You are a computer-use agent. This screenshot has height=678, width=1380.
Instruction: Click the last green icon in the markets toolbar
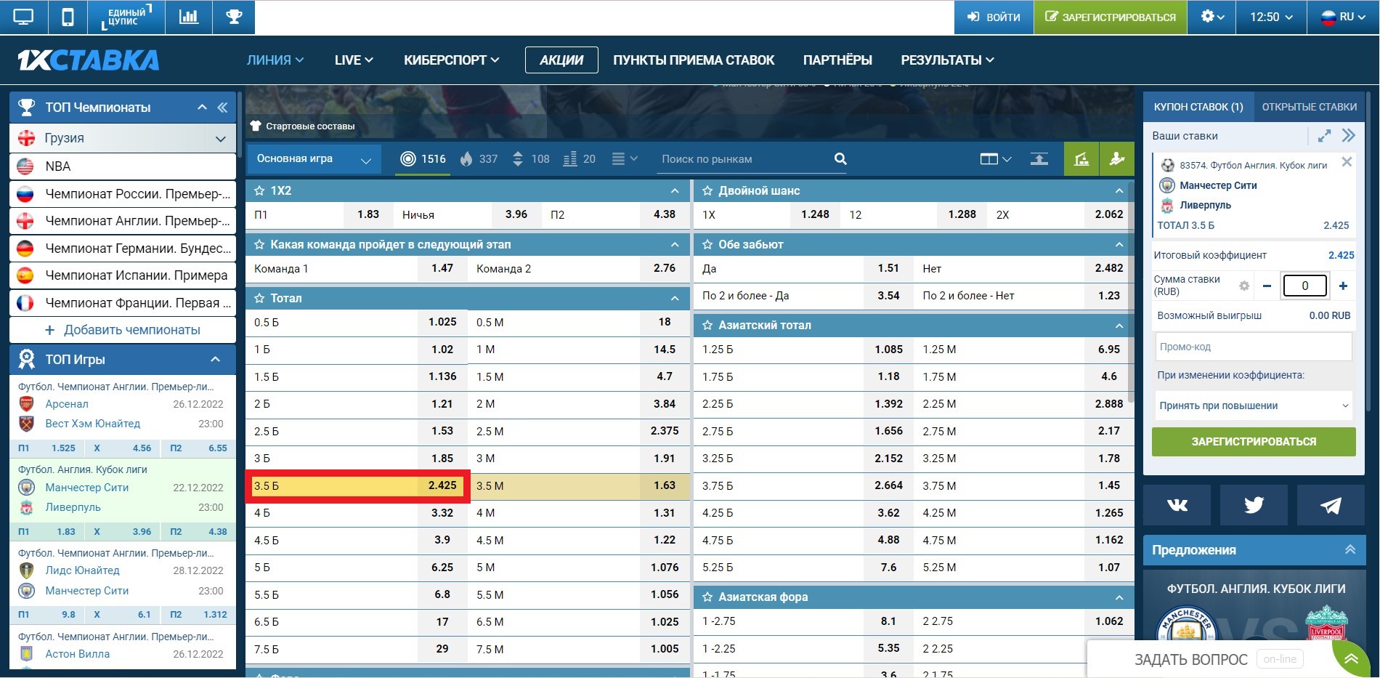pyautogui.click(x=1117, y=159)
